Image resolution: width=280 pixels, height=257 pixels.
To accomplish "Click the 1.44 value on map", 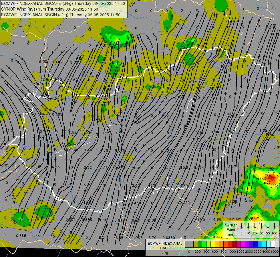I will 88,150.
